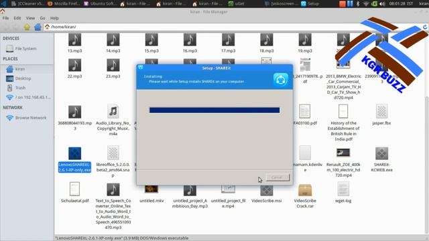Select the 19.mp3 audio file icon
This screenshot has width=429, height=241.
[305, 40]
